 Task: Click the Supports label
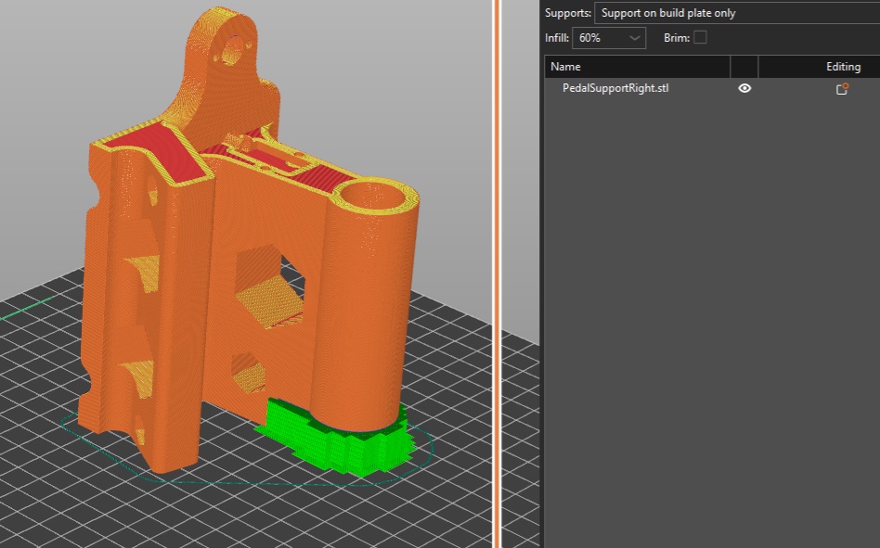tap(567, 13)
